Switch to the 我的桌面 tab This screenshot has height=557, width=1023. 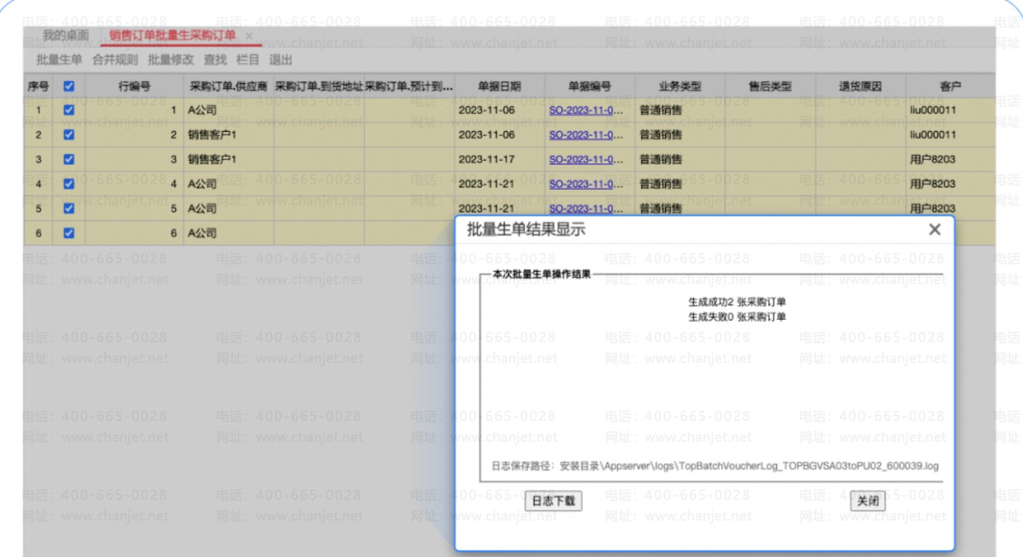tap(66, 35)
